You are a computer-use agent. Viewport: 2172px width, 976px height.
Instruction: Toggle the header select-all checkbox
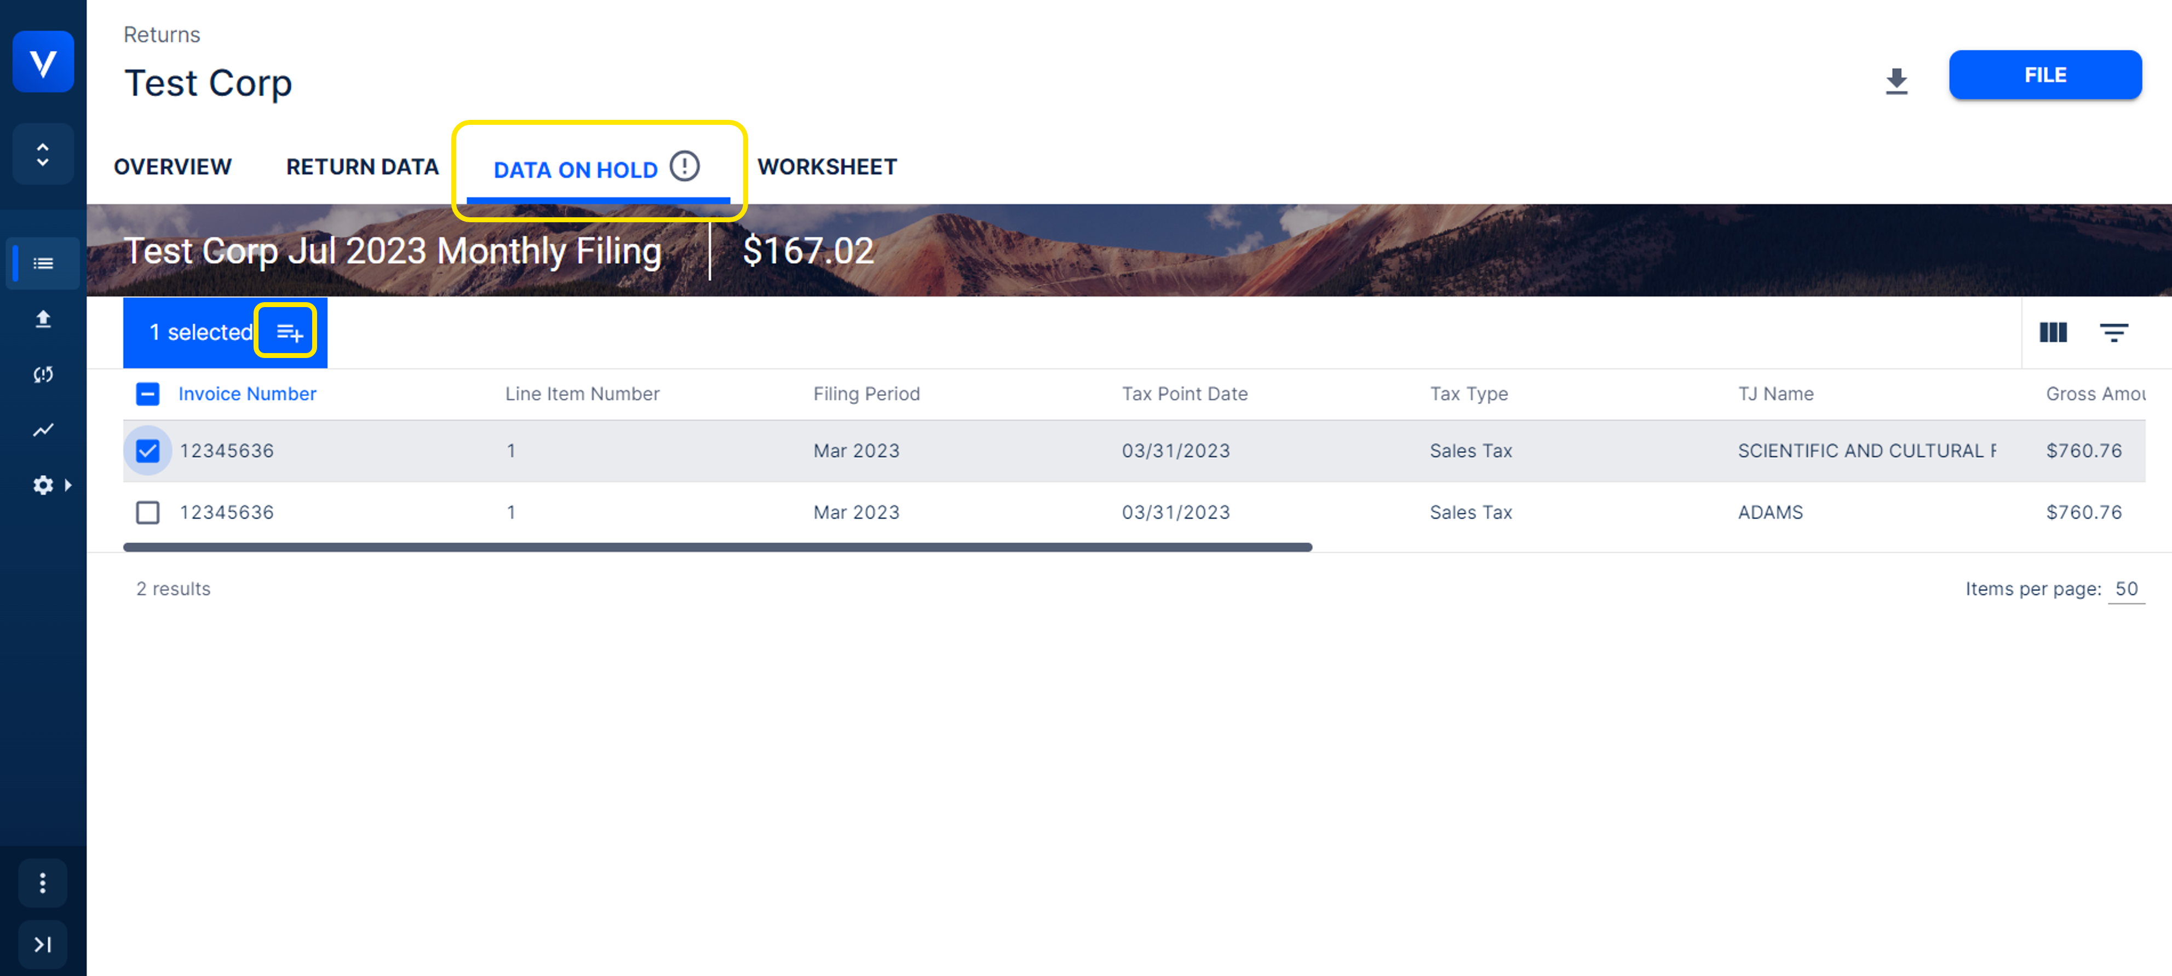tap(147, 394)
